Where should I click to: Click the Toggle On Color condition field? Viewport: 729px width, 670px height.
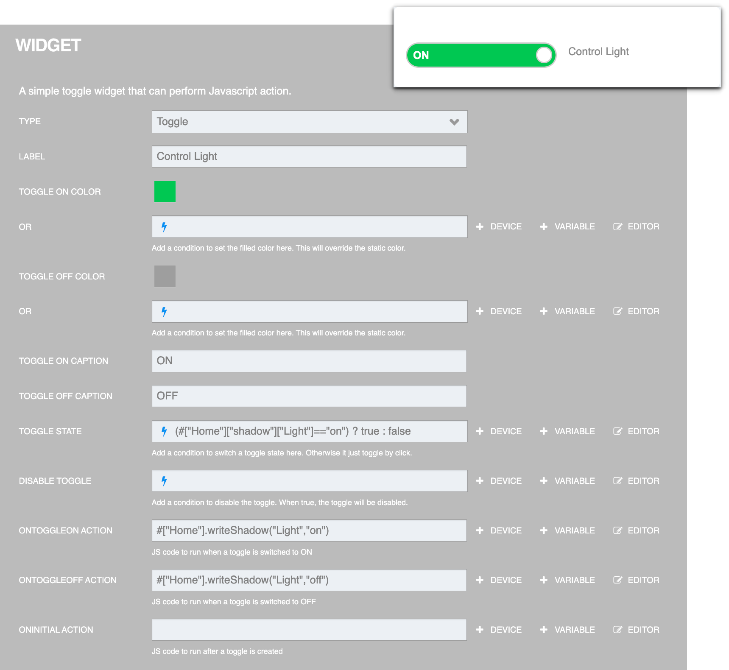point(310,227)
